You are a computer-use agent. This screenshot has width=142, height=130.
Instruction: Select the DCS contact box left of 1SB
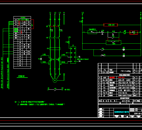[92, 32]
